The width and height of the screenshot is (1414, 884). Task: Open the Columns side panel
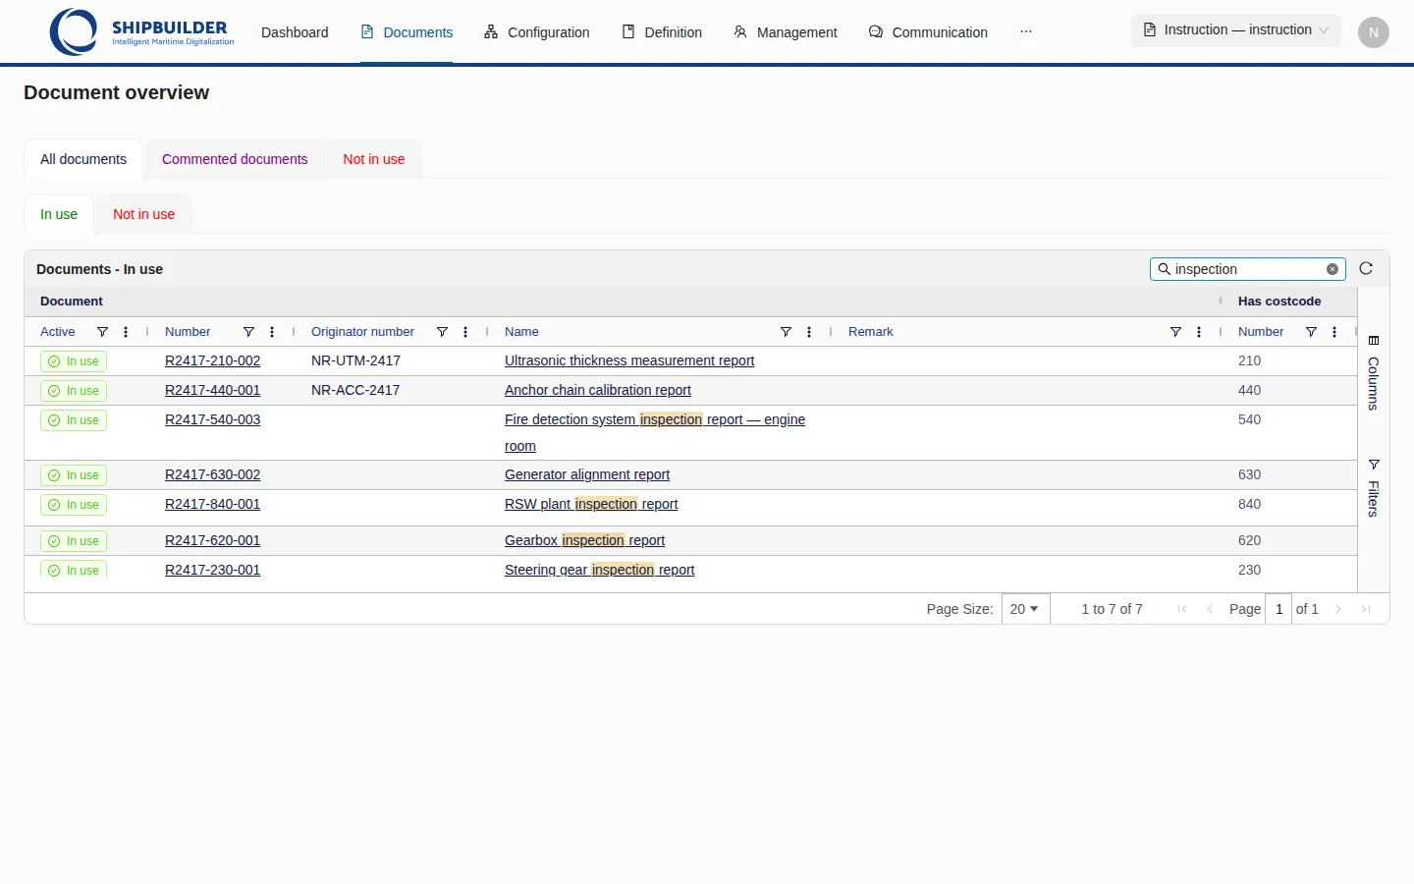point(1374,373)
